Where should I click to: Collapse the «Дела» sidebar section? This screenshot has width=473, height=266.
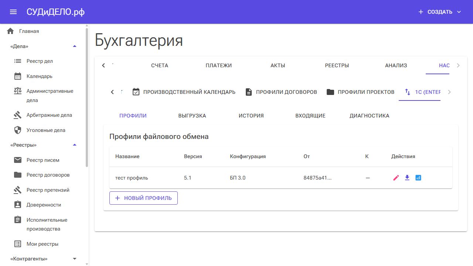75,46
